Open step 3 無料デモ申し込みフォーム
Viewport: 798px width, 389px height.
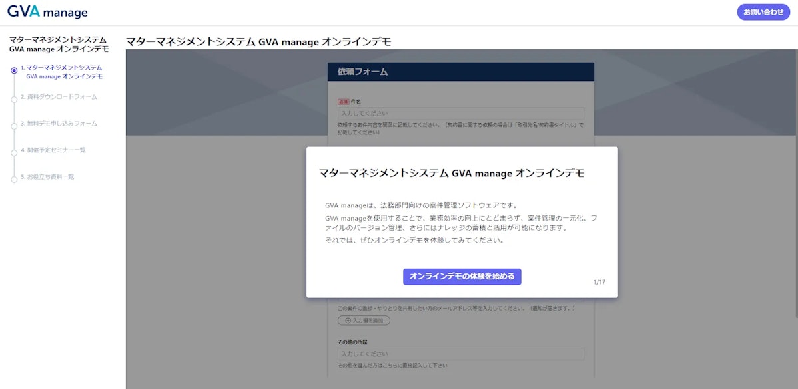pos(59,124)
